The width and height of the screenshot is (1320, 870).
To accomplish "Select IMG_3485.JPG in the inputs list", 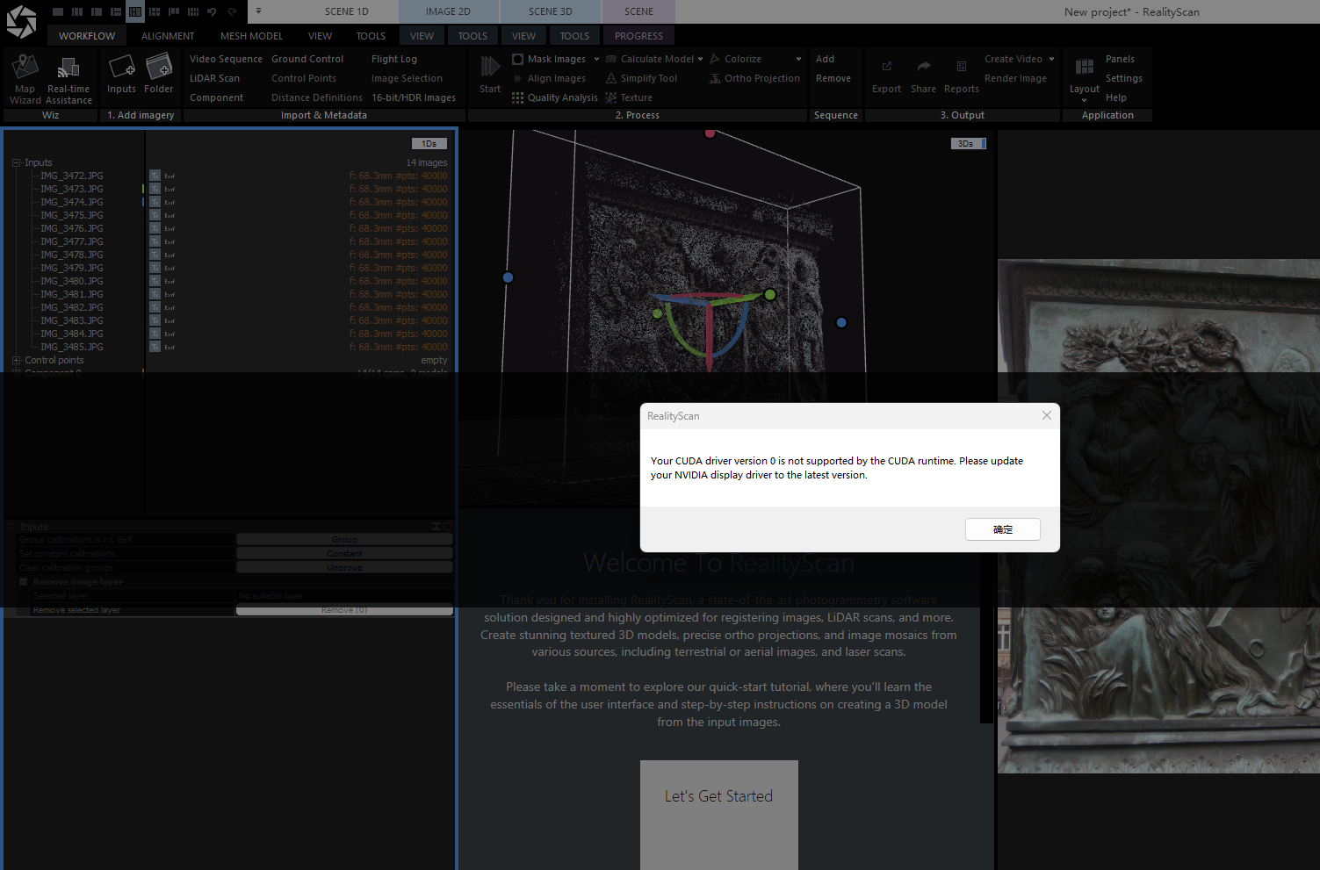I will click(x=72, y=347).
